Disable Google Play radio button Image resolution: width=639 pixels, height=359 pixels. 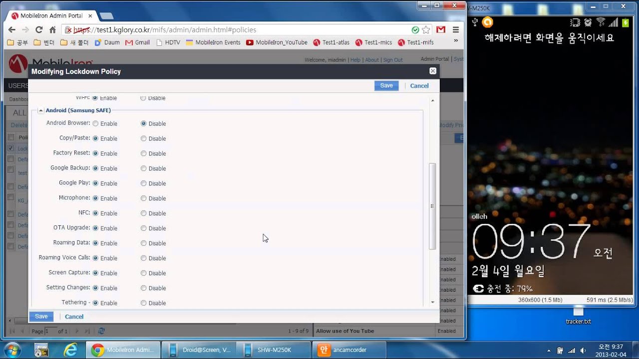[143, 183]
